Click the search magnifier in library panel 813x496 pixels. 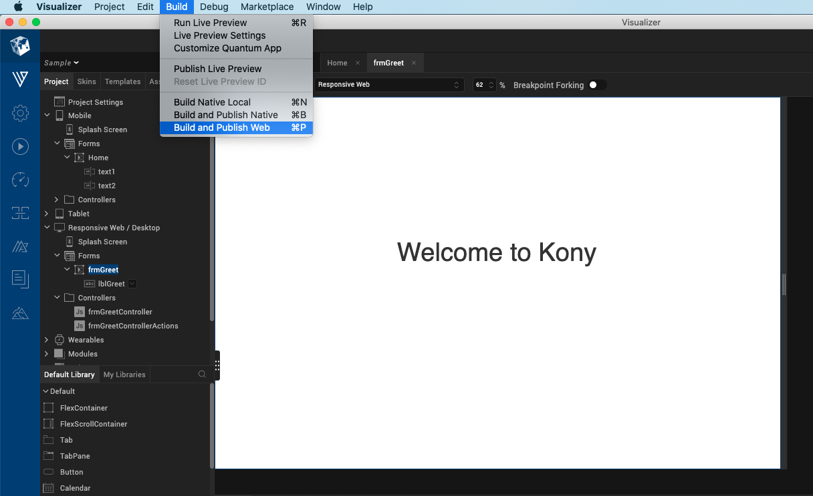[x=202, y=375]
